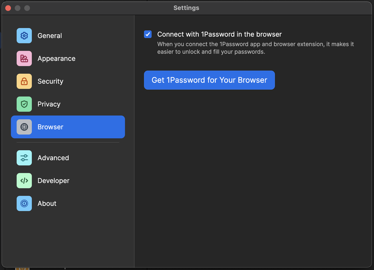Screen dimensions: 374x270
Task: Uncheck Connect with 1Password in the browser
Action: (x=148, y=34)
